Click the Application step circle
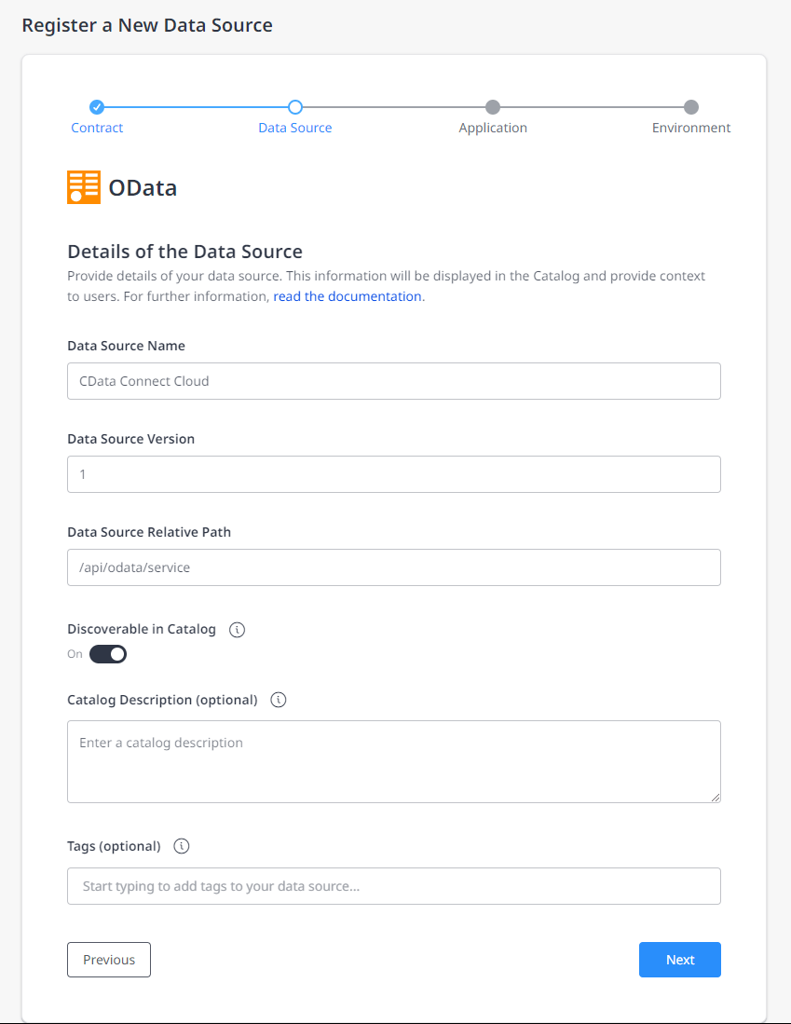 (493, 107)
